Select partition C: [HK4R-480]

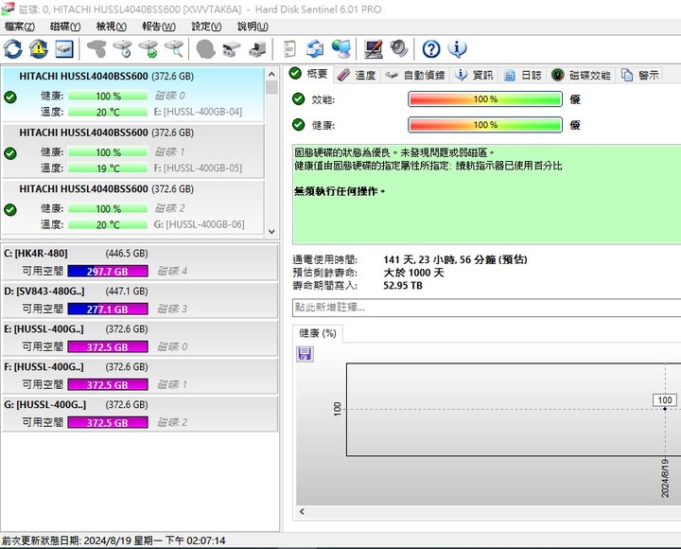tap(139, 262)
